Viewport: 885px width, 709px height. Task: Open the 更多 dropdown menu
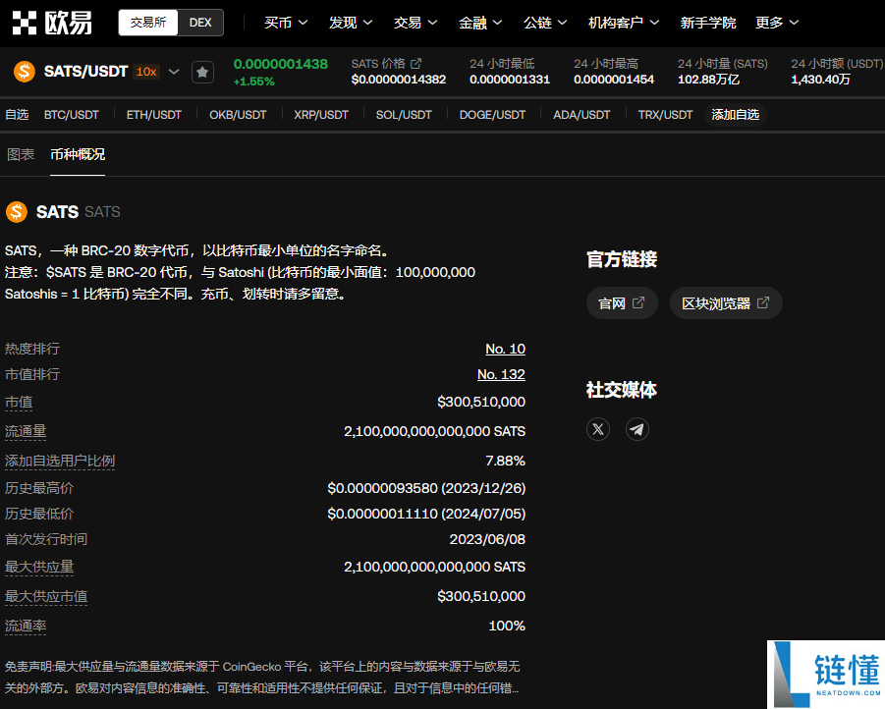[777, 23]
